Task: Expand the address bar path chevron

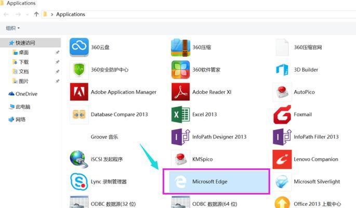Action: tap(52, 15)
